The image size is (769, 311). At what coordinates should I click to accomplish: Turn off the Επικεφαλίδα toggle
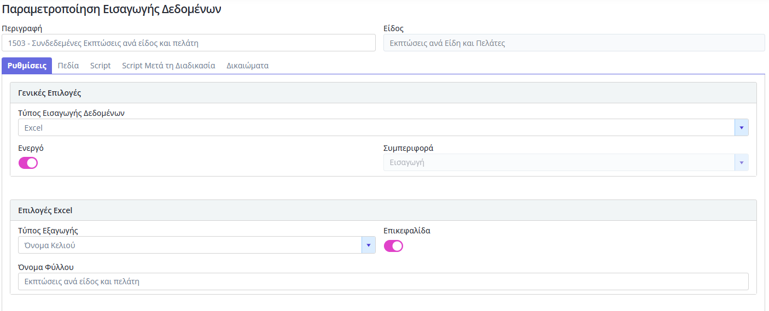point(393,246)
